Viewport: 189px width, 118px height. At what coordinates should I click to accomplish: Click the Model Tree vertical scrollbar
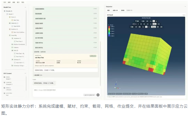tap(26, 28)
